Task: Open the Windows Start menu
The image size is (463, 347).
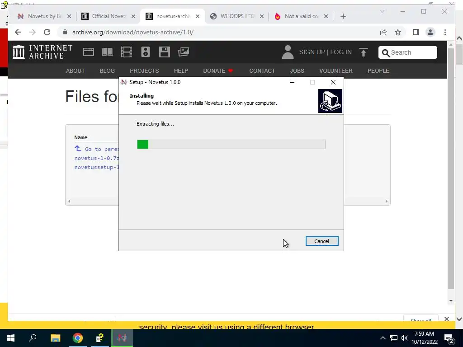Action: [x=11, y=338]
